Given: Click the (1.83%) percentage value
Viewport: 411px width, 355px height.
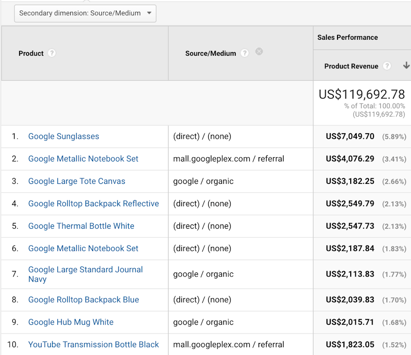Looking at the screenshot, I should (x=394, y=249).
